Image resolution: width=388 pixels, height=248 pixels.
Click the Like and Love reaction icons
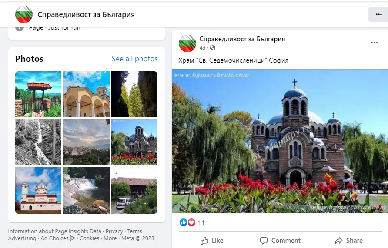point(187,223)
